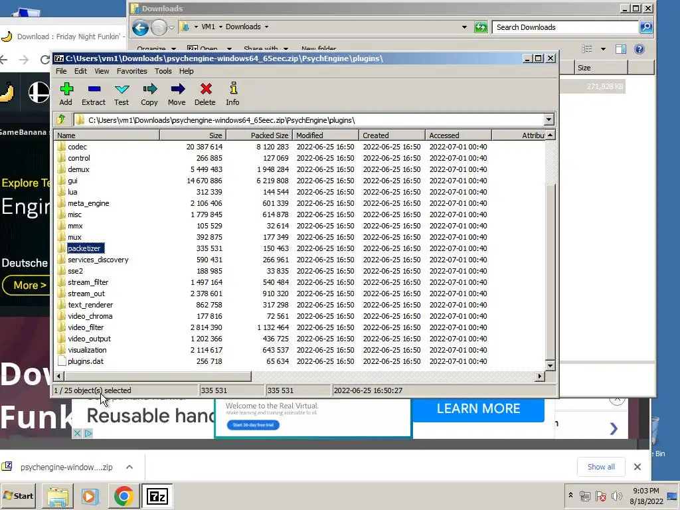Click the Action Center flag tray icon

[600, 495]
